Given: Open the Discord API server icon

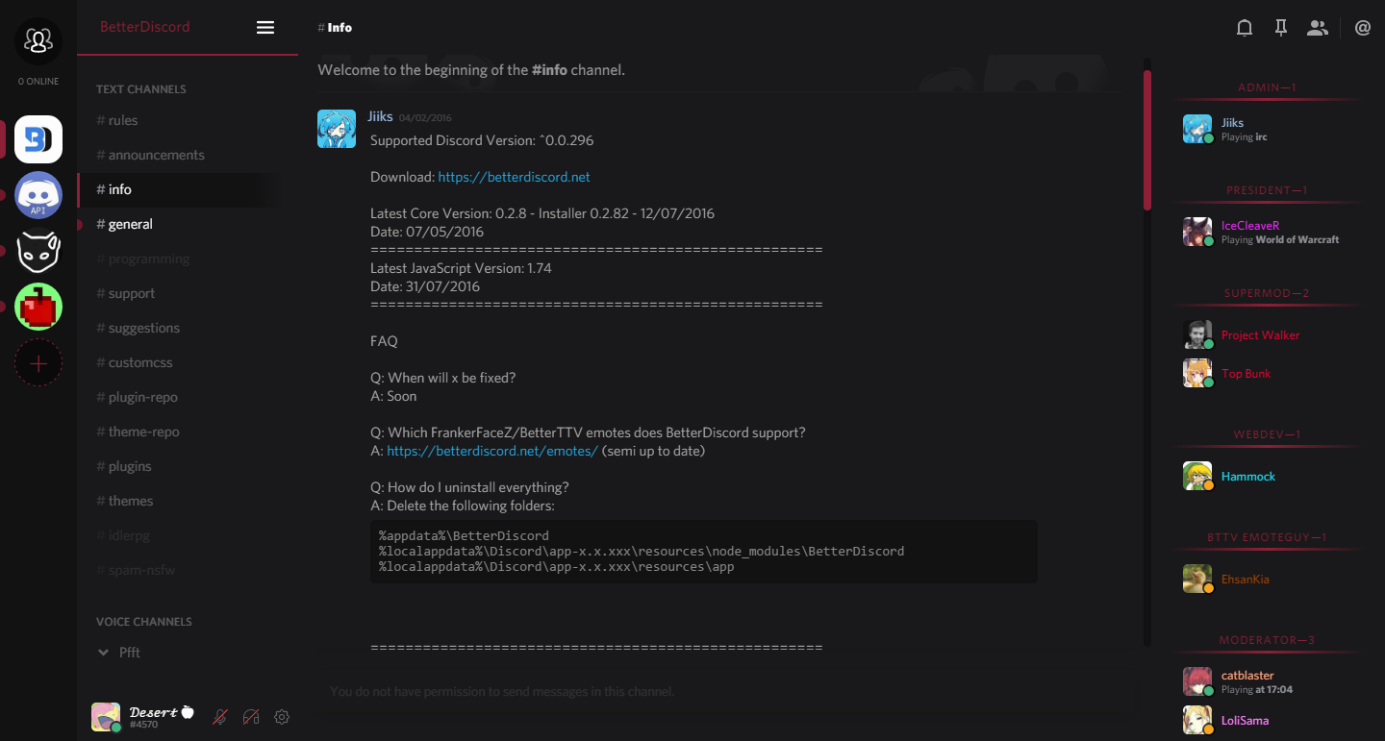Looking at the screenshot, I should click(38, 195).
